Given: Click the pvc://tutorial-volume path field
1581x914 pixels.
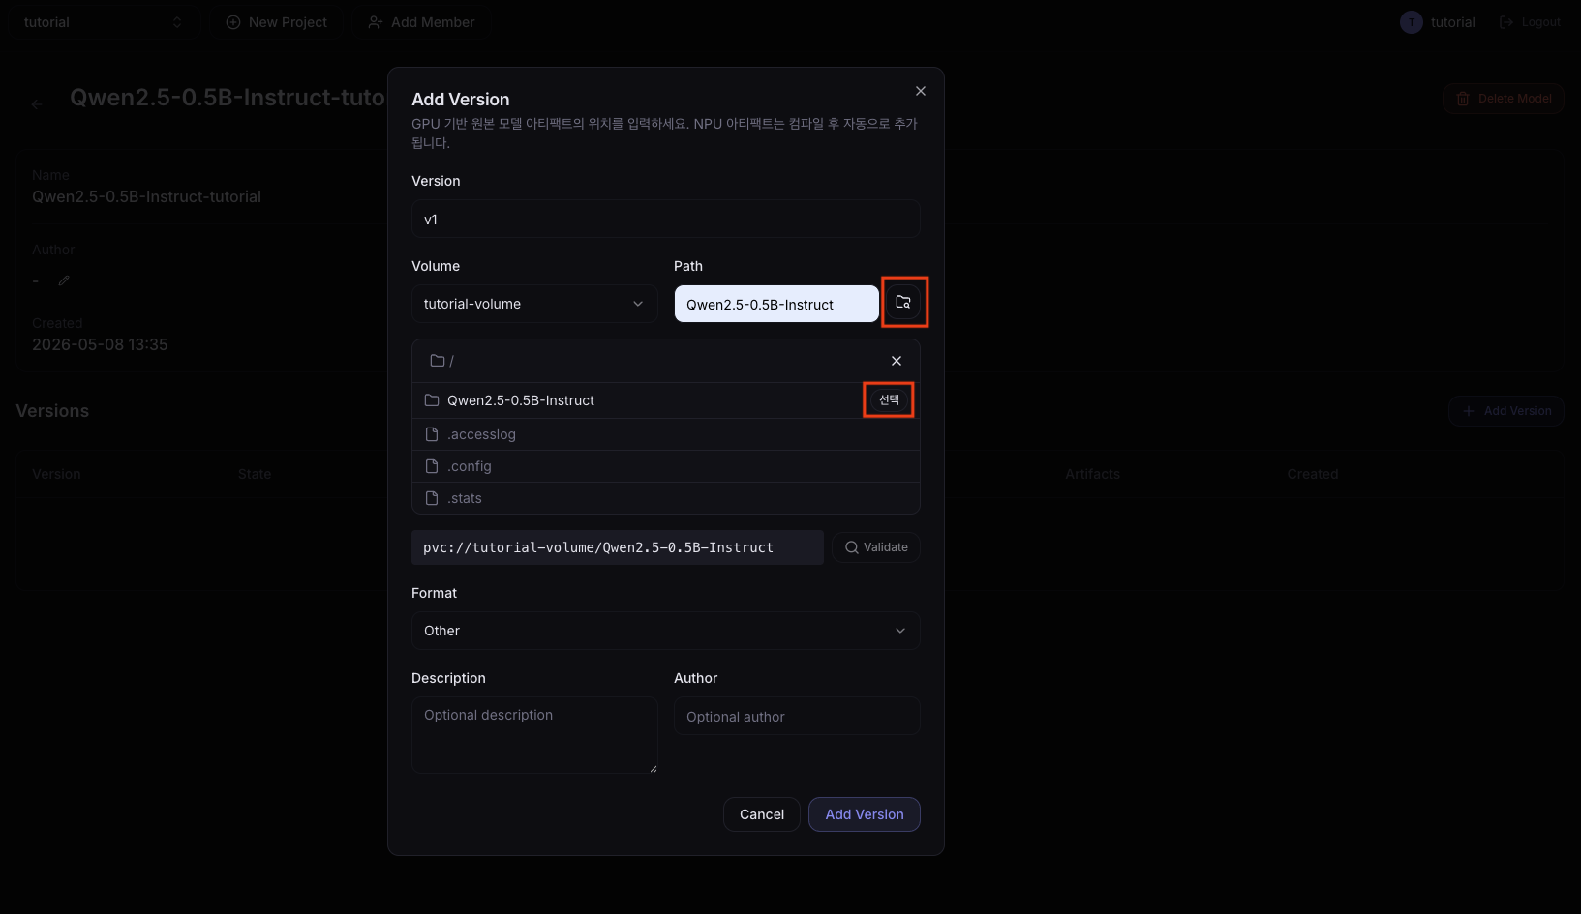Looking at the screenshot, I should tap(618, 547).
